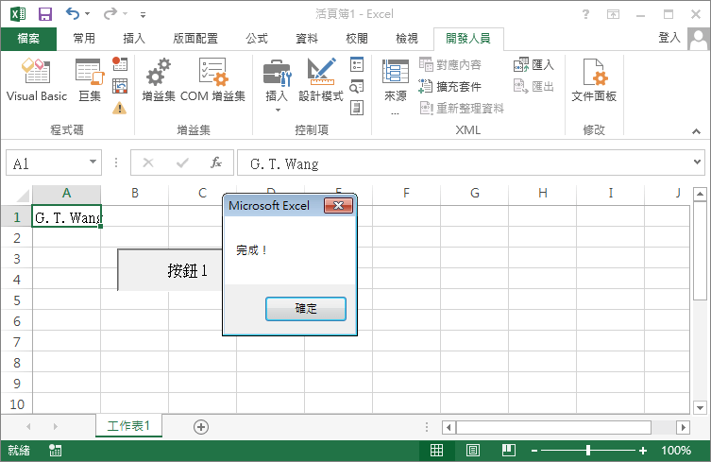Close the Microsoft Excel dialog
This screenshot has height=462, width=711.
(338, 206)
